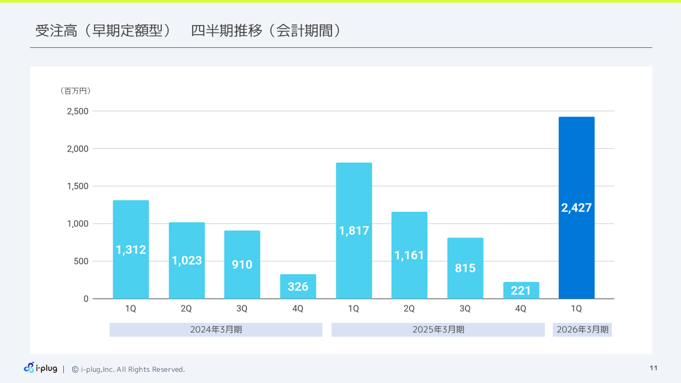Select the 2025年3月期 period label

pos(438,329)
